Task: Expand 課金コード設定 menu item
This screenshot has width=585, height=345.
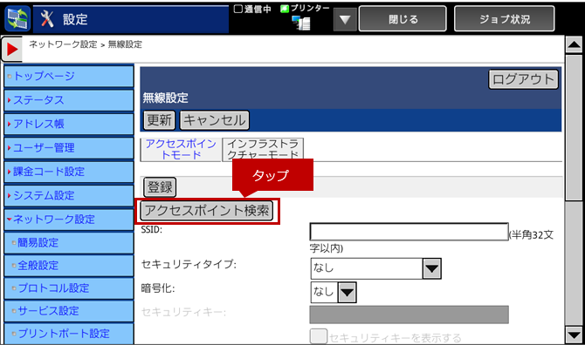Action: pyautogui.click(x=69, y=172)
